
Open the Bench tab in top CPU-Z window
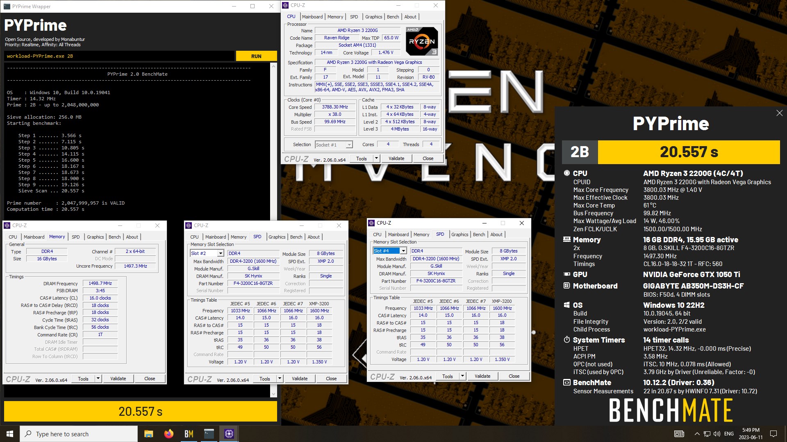tap(393, 17)
